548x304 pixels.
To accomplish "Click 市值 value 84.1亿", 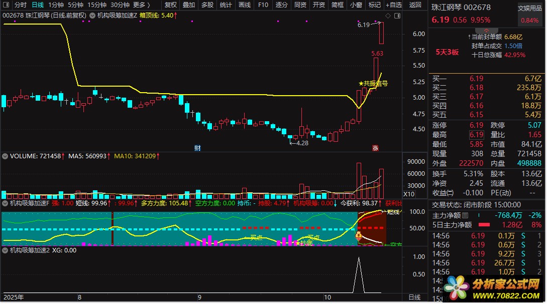I will [531, 144].
